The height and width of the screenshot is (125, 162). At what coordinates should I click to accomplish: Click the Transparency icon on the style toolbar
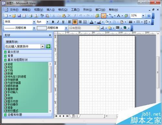click(x=110, y=28)
